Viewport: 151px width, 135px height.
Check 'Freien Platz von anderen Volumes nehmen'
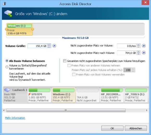(69, 66)
